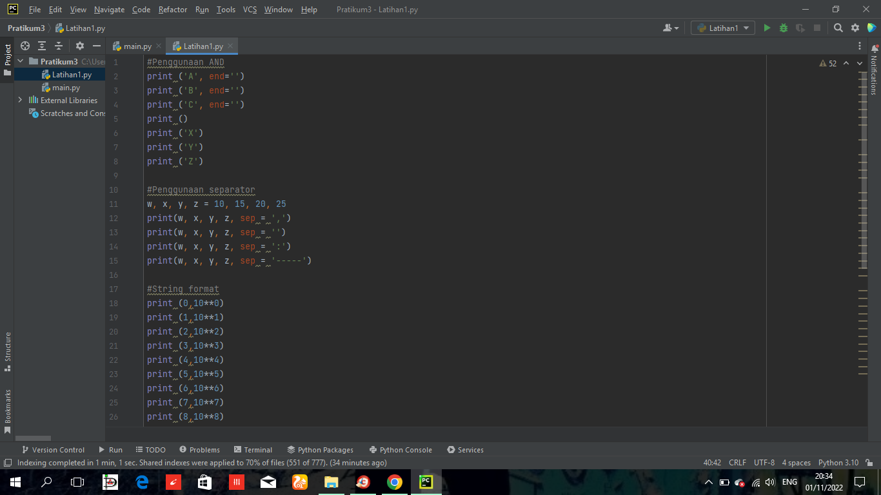The height and width of the screenshot is (495, 881).
Task: Click the PyCharm icon in the Windows taskbar
Action: [426, 481]
